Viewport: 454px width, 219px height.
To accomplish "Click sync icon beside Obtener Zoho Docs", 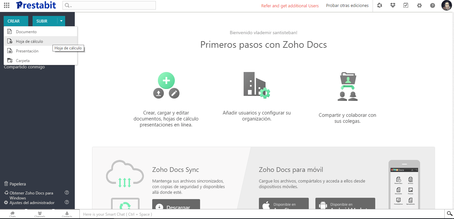I will 6,193.
